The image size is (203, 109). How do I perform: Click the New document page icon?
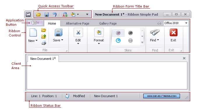pos(33,32)
